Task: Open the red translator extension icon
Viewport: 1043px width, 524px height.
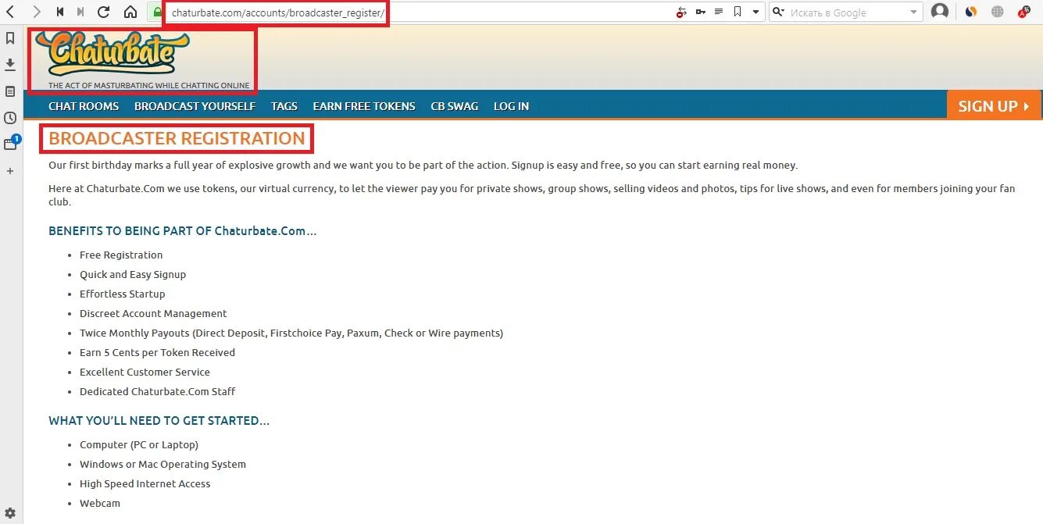Action: [x=1023, y=12]
